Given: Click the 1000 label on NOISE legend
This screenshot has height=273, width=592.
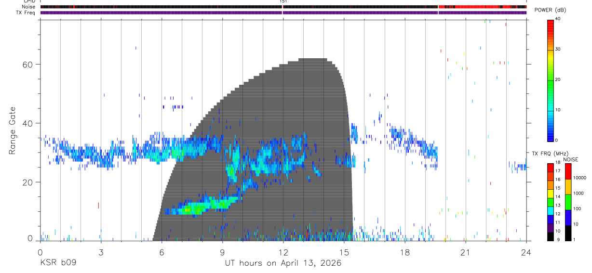Looking at the screenshot, I should point(579,193).
